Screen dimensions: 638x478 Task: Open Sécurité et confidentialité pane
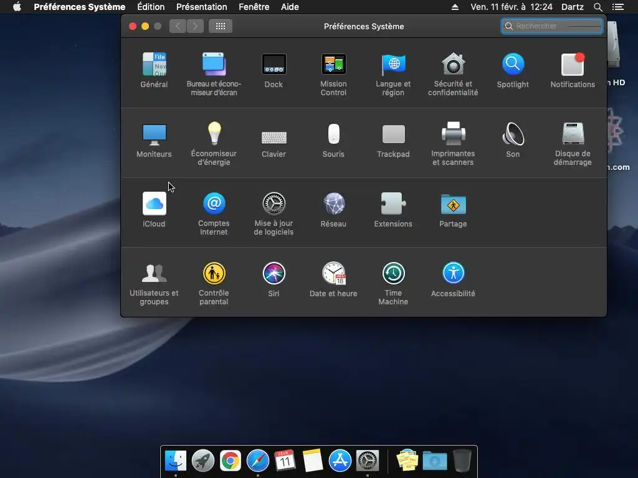coord(453,74)
